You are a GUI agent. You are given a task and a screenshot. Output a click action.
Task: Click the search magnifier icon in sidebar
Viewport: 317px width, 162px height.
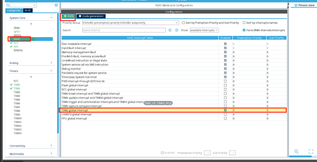tap(8, 5)
